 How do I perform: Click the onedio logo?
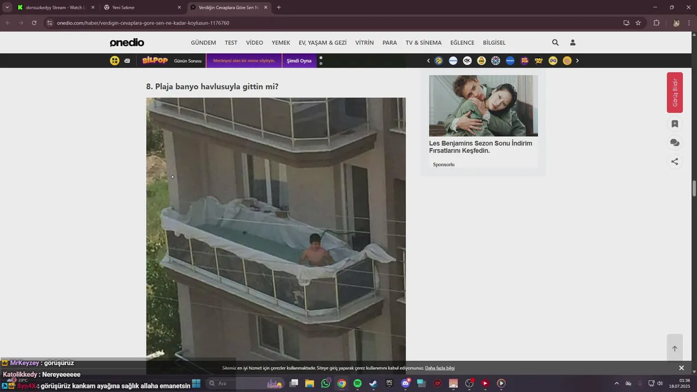click(127, 42)
